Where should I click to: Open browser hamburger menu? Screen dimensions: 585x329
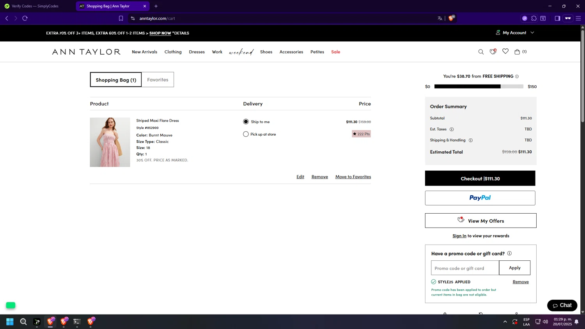(578, 18)
